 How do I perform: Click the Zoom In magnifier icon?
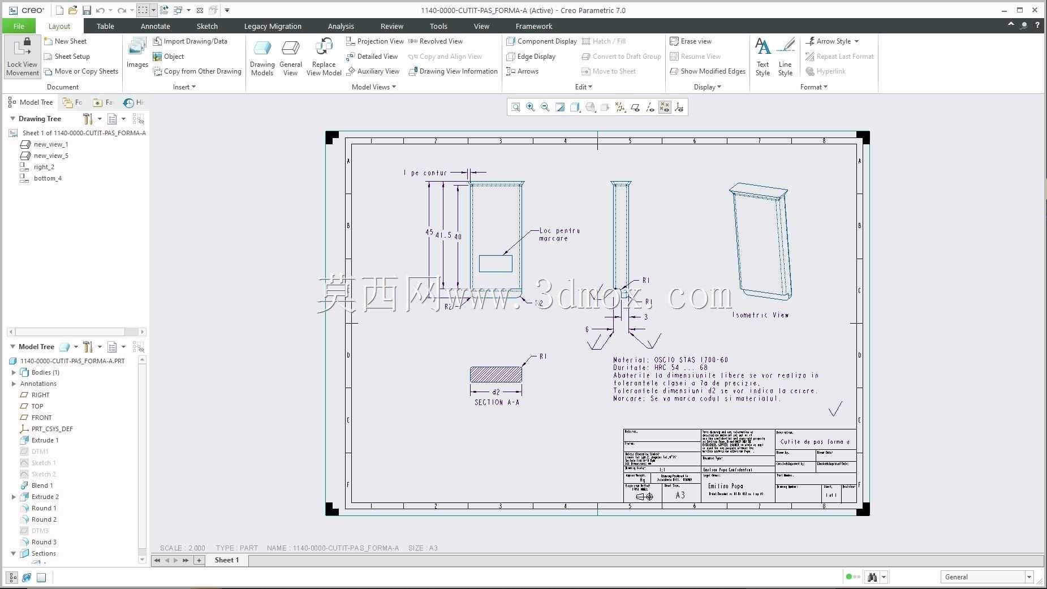point(531,108)
